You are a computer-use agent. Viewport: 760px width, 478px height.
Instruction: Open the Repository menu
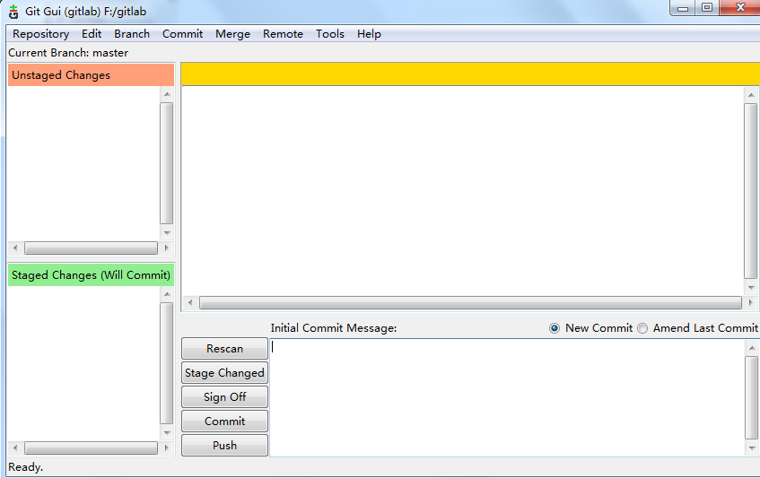40,34
